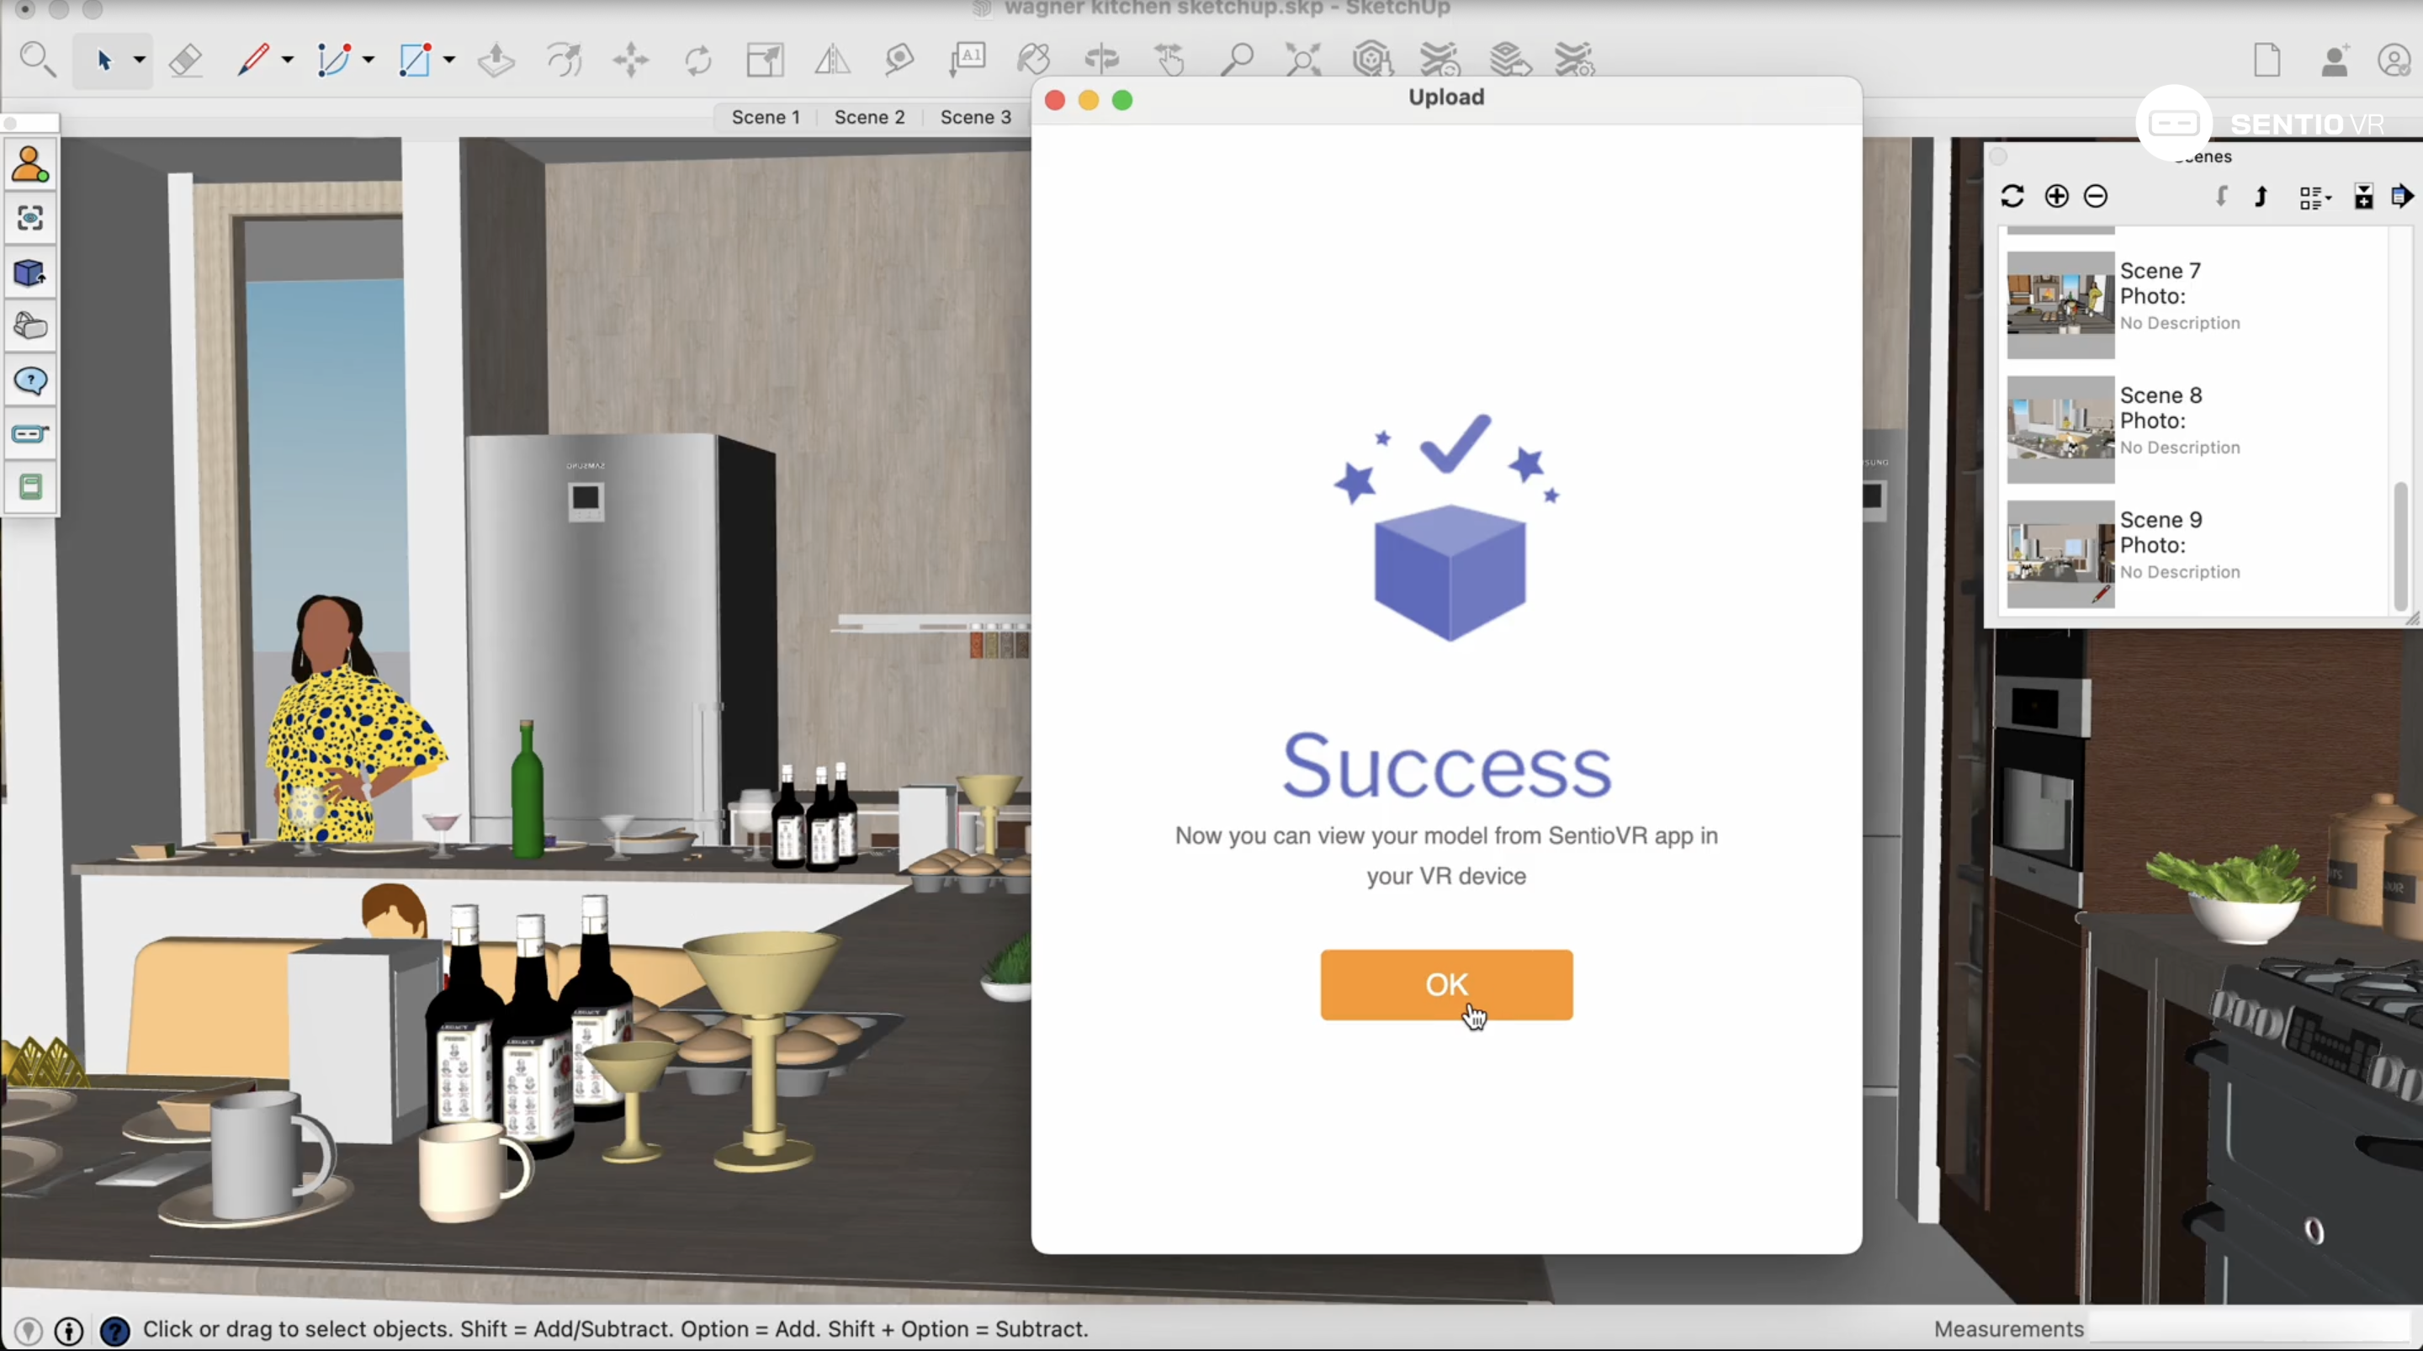Update scene with refresh icon

[x=2012, y=196]
